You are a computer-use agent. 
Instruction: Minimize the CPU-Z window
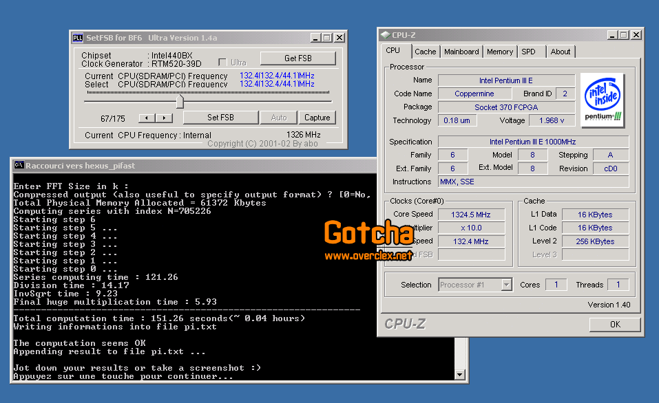tap(612, 35)
